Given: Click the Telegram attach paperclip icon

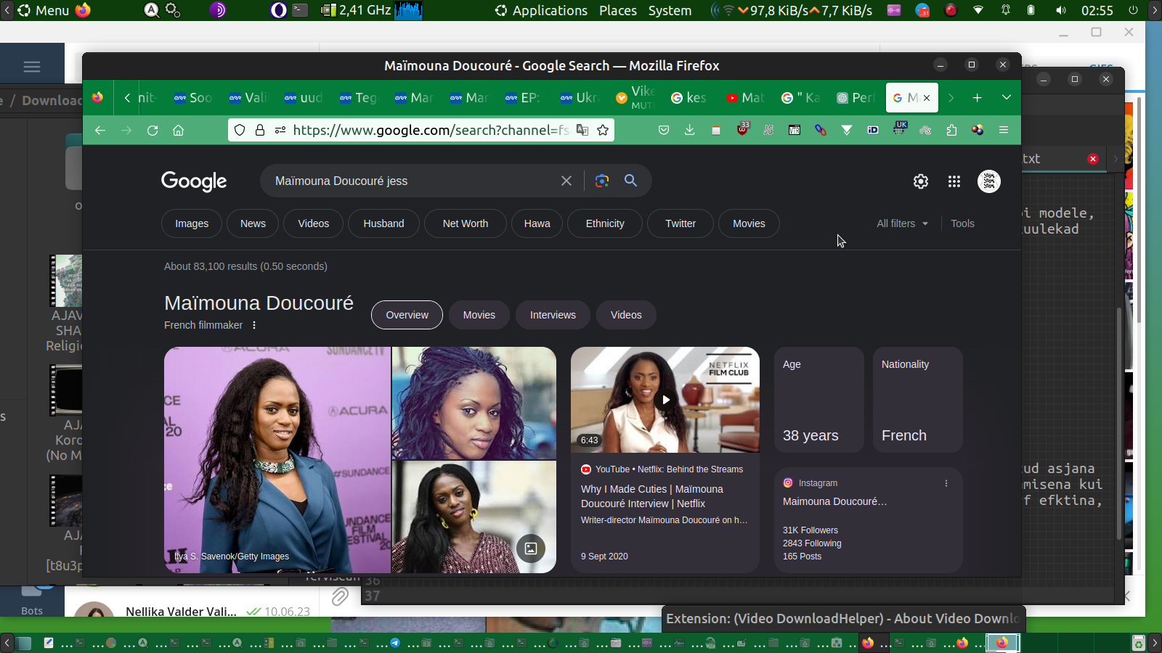Looking at the screenshot, I should coord(339,597).
